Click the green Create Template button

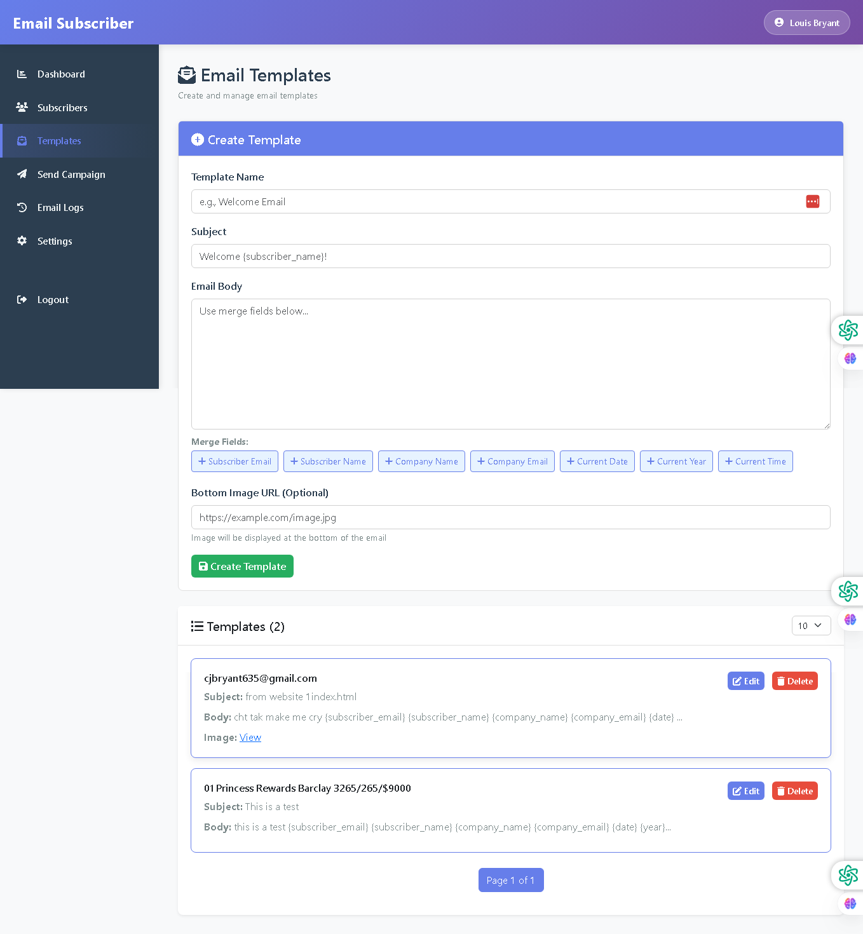242,566
